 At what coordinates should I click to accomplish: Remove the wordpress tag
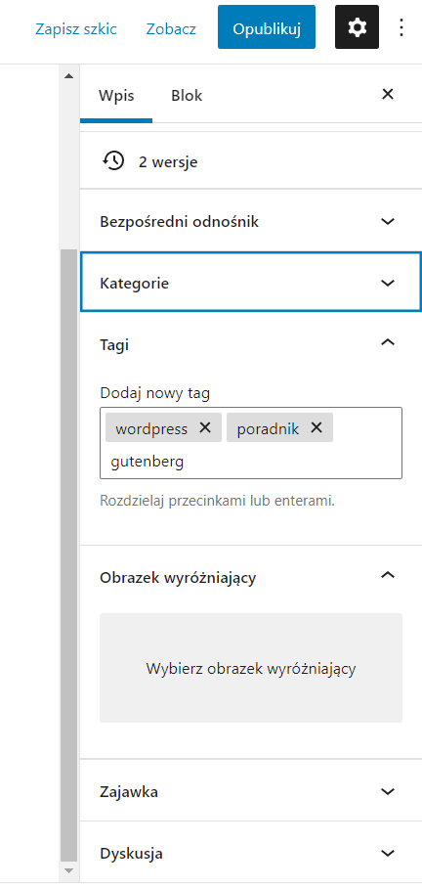coord(205,427)
